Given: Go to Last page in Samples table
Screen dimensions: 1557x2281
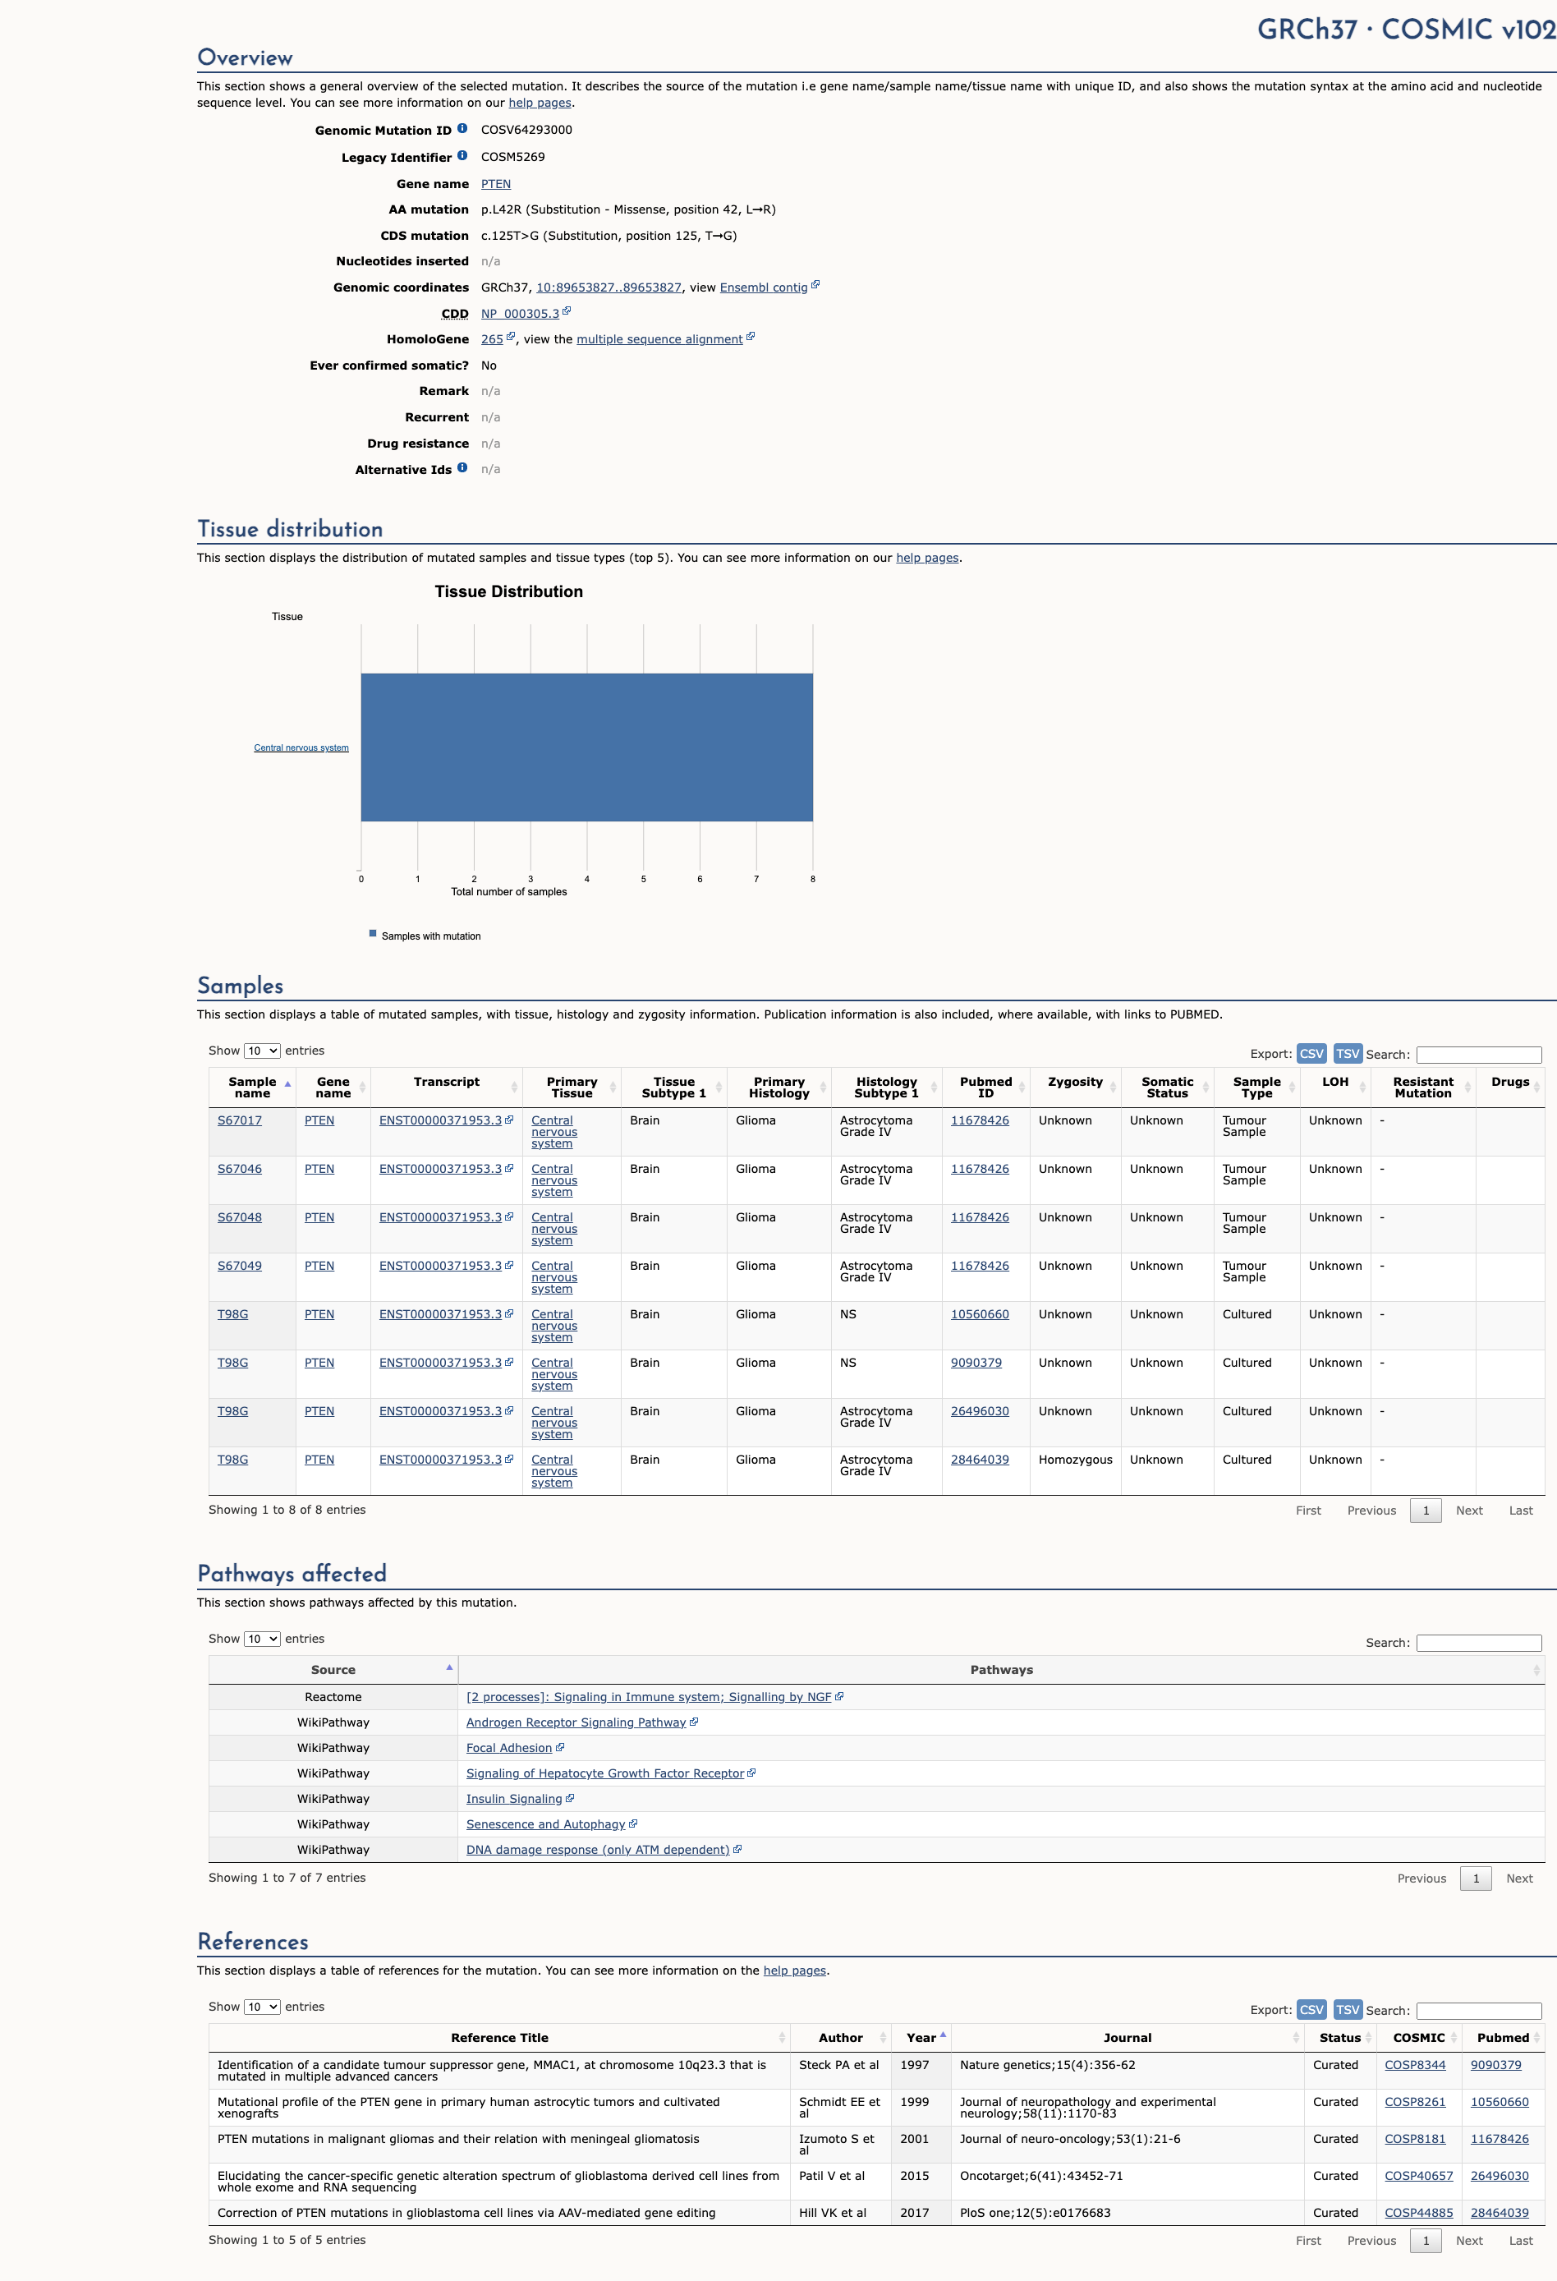Looking at the screenshot, I should pyautogui.click(x=1521, y=1511).
